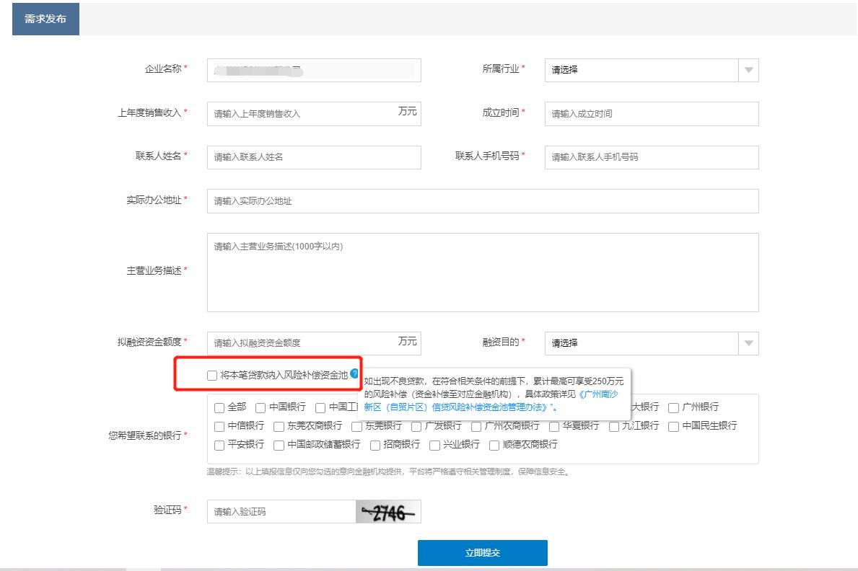Tick the 九江银行 checkbox
Image resolution: width=858 pixels, height=571 pixels.
[x=614, y=426]
